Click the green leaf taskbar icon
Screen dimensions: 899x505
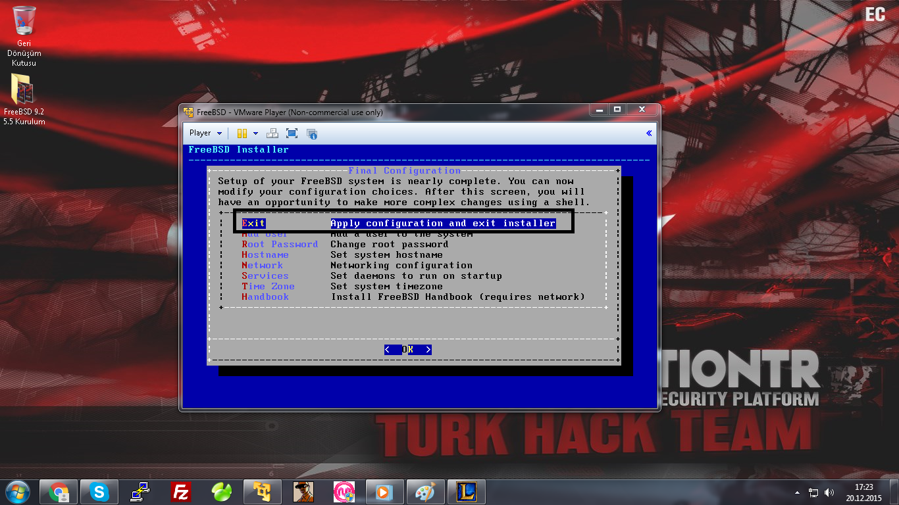click(221, 492)
